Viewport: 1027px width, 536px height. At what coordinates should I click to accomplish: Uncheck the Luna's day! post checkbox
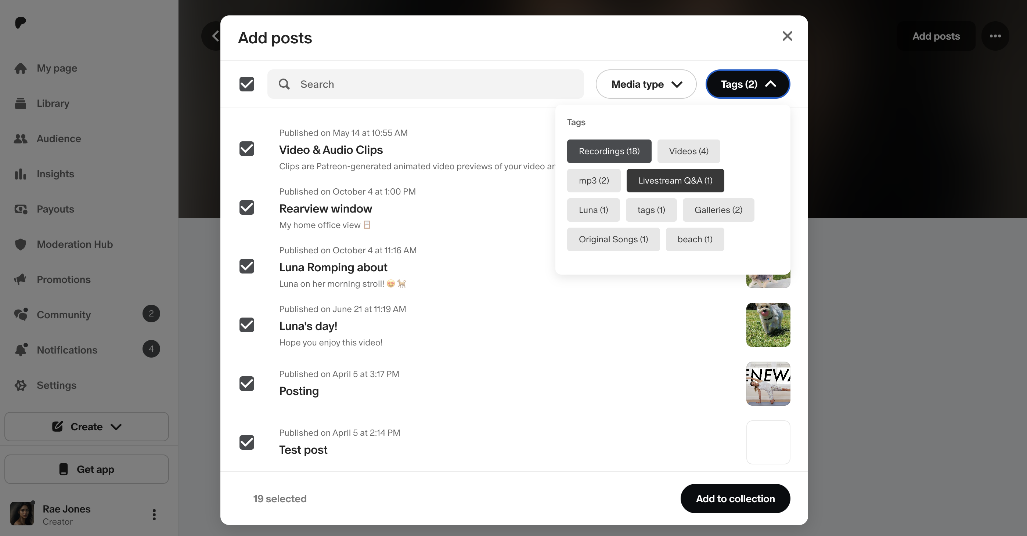(247, 325)
